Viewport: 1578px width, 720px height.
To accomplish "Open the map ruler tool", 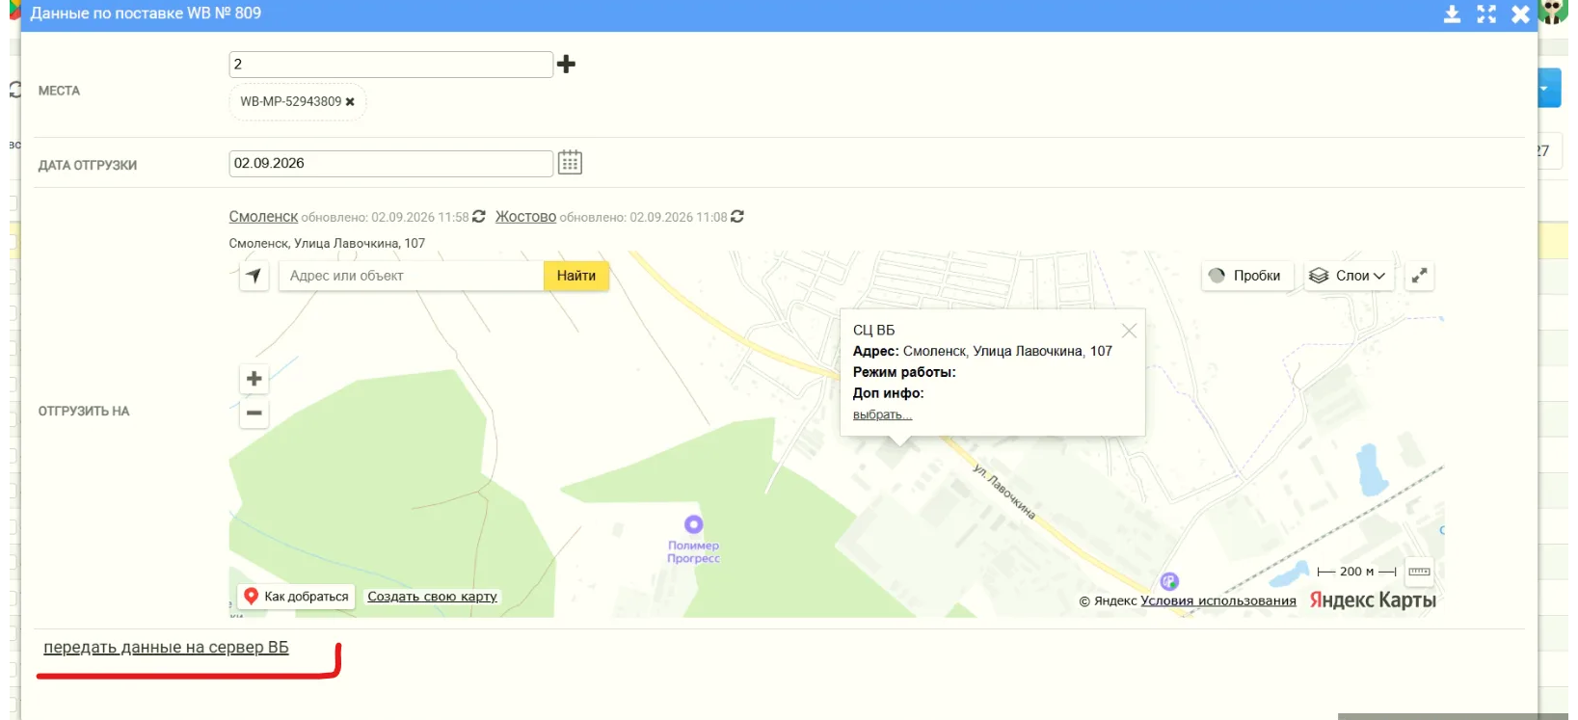I will click(x=1419, y=572).
